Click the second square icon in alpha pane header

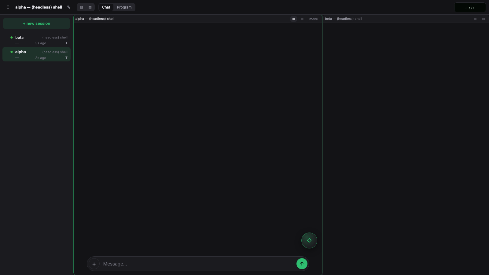(x=302, y=19)
